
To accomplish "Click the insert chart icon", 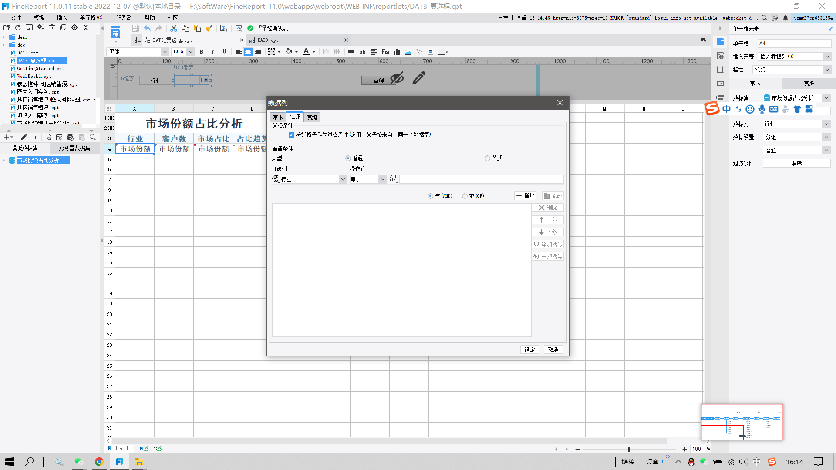I will (397, 52).
